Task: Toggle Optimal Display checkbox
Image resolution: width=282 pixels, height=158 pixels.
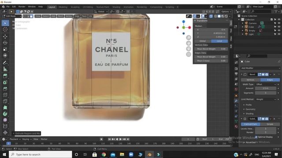Action: pos(256,137)
